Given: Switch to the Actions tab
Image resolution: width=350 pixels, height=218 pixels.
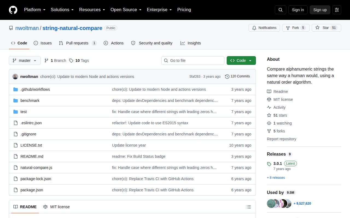Looking at the screenshot, I should point(113,43).
